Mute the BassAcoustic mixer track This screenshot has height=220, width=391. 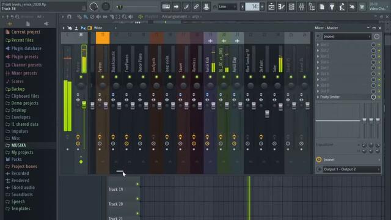click(116, 77)
